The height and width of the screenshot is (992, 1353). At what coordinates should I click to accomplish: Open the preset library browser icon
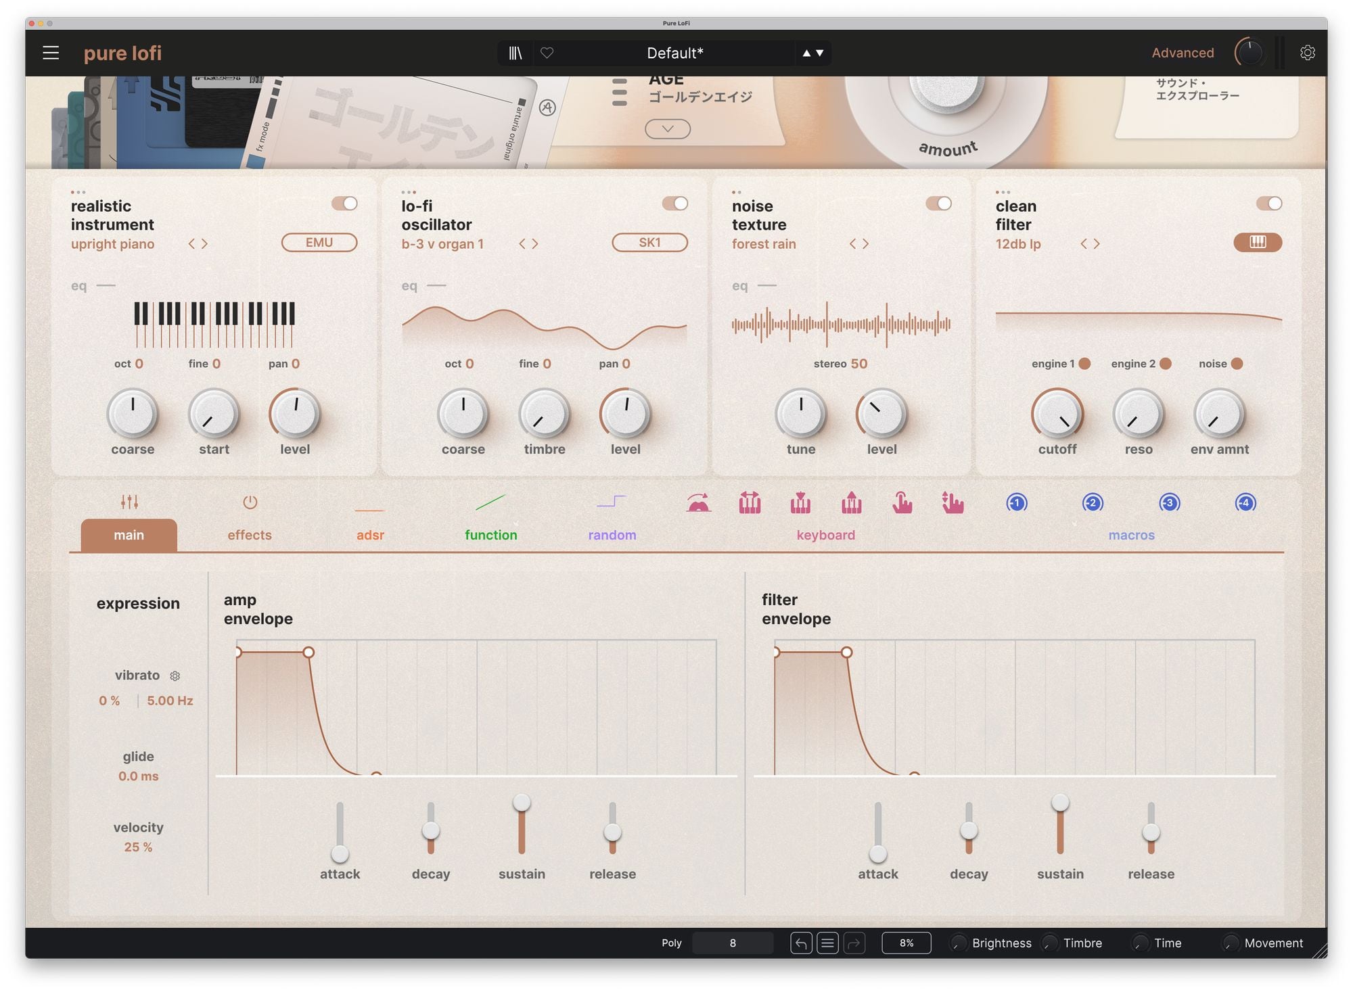515,53
